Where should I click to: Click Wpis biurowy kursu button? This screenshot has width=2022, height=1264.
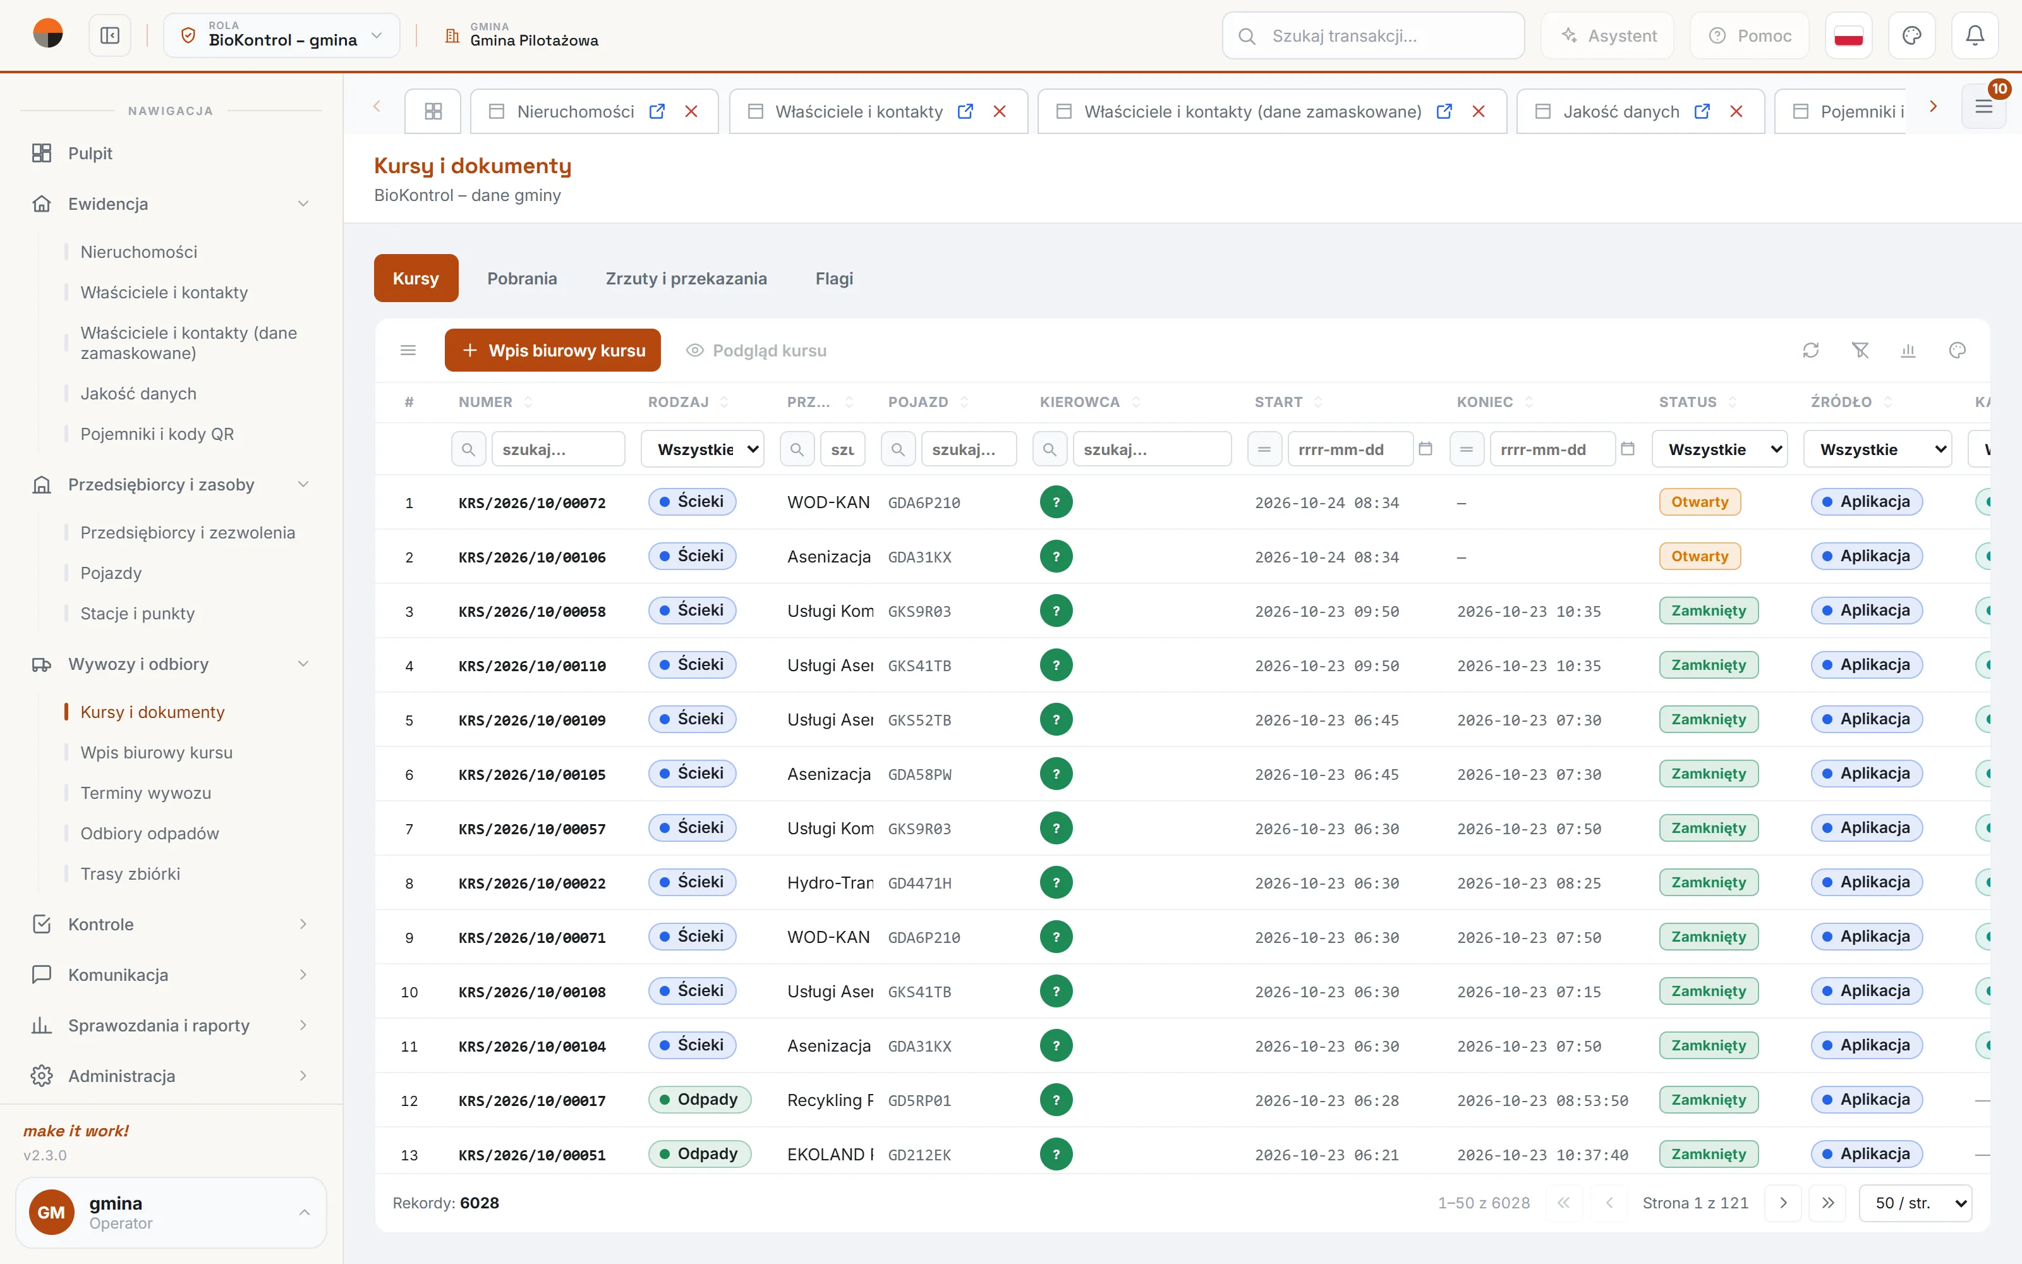click(x=552, y=350)
